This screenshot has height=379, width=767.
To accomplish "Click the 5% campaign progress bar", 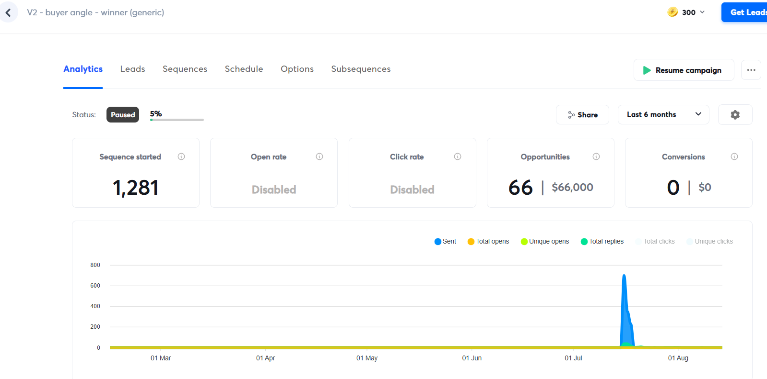I will [177, 120].
